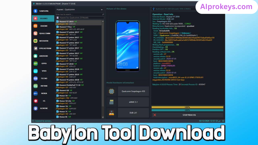This screenshot has height=145, width=258.
Task: Select Honor 7A model
Action: tap(79, 107)
